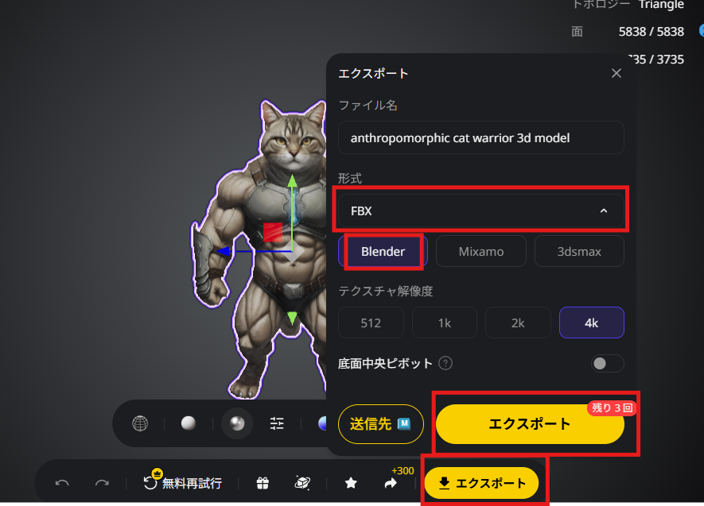Open the gift box rewards icon

pyautogui.click(x=263, y=483)
